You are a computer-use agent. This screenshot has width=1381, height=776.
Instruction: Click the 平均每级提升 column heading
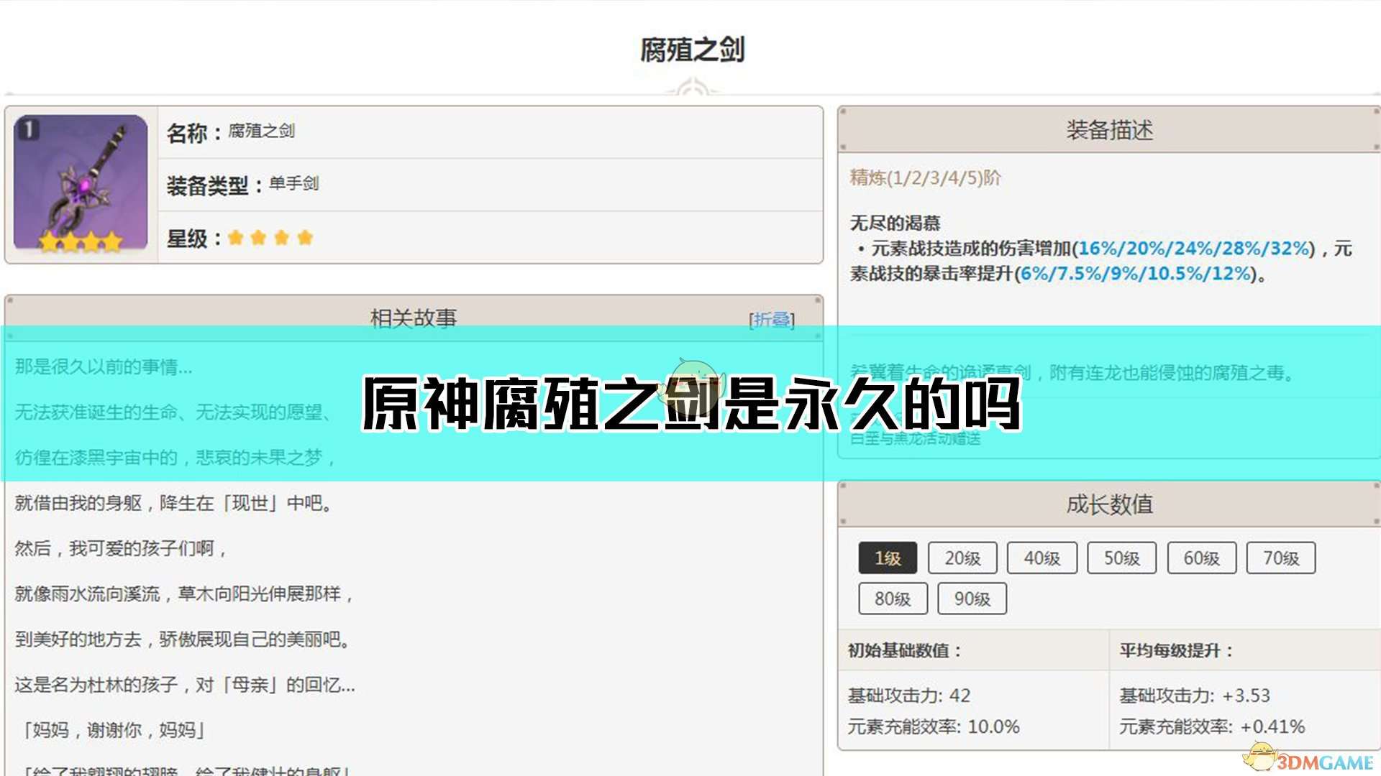coord(1176,651)
